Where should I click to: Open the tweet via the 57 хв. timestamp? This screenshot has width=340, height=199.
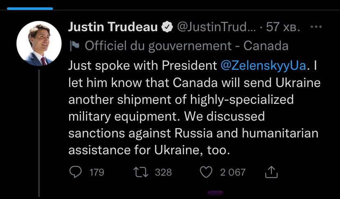283,27
